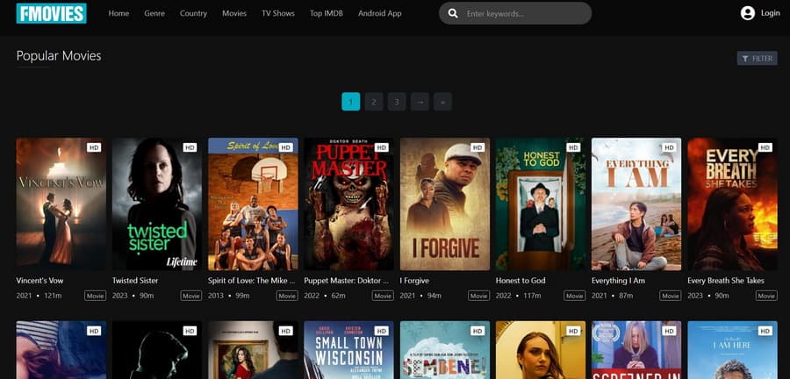Click the Every Breath She Takes title

[x=726, y=281]
